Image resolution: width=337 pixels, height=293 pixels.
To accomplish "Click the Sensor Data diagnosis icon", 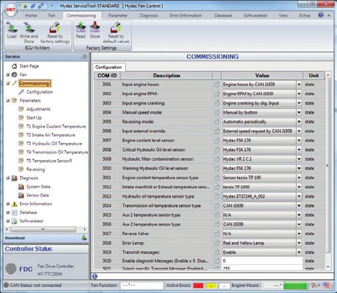I will (21, 195).
